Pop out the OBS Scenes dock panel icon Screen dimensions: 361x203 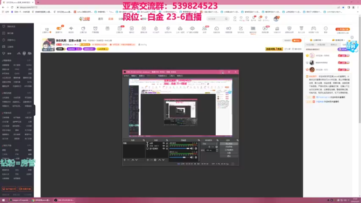point(143,140)
